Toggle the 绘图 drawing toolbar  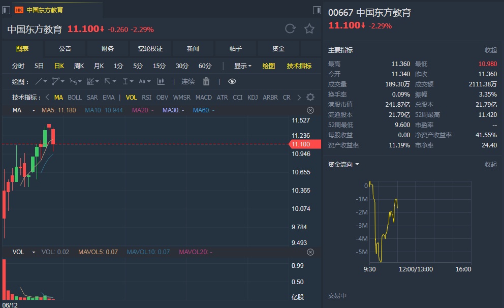pos(269,66)
